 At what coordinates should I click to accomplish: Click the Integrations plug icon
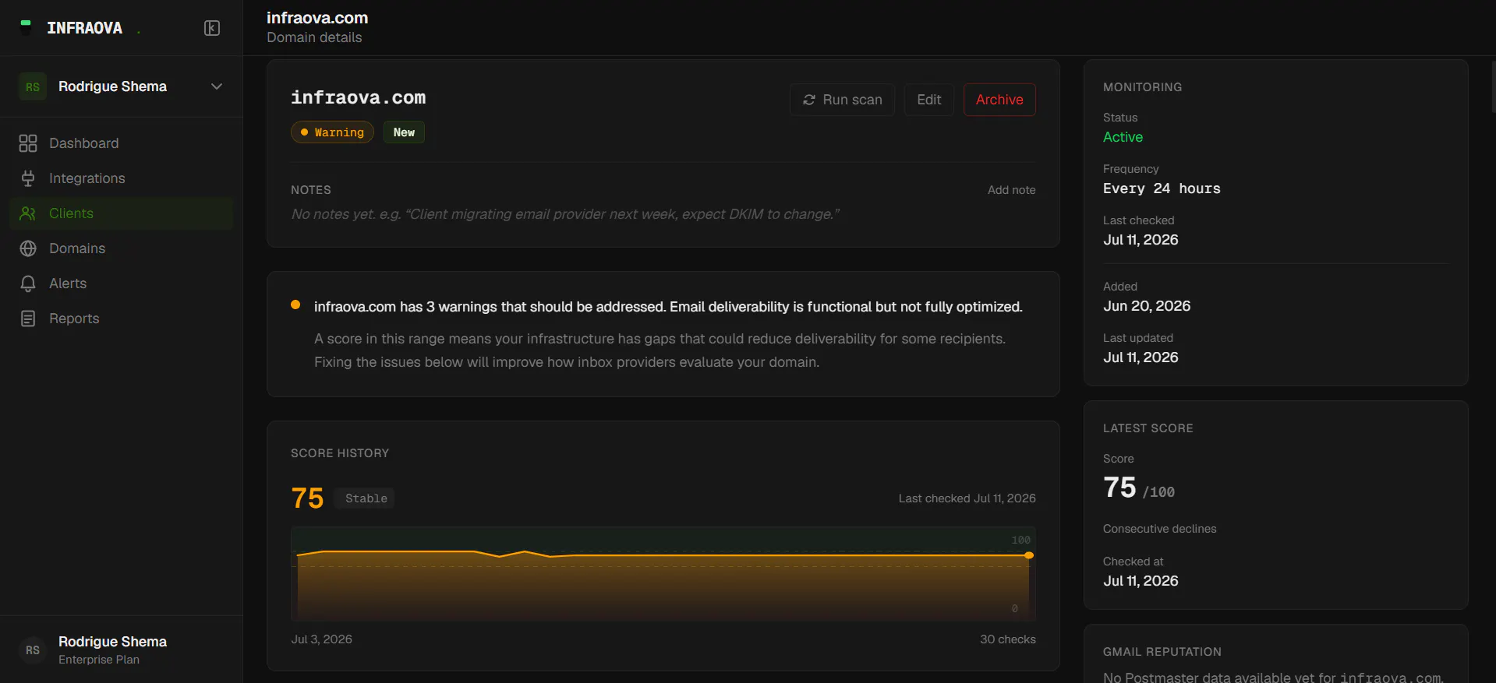pyautogui.click(x=28, y=178)
